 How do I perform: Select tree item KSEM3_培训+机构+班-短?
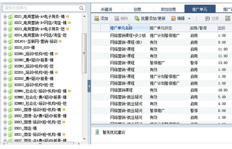coord(34,66)
